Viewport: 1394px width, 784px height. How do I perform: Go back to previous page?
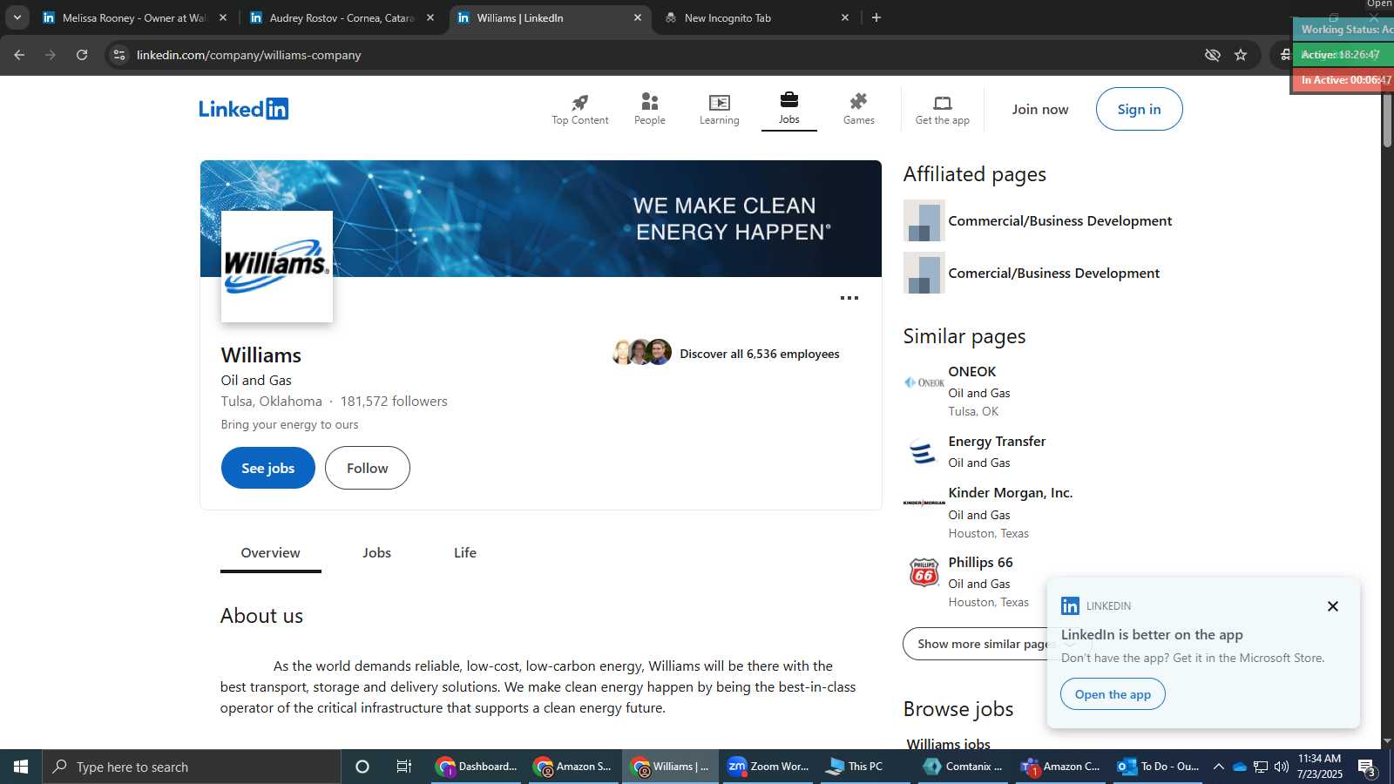click(x=19, y=55)
